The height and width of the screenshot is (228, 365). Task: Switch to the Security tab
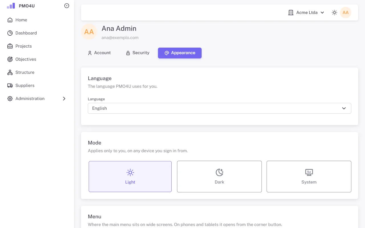(138, 53)
